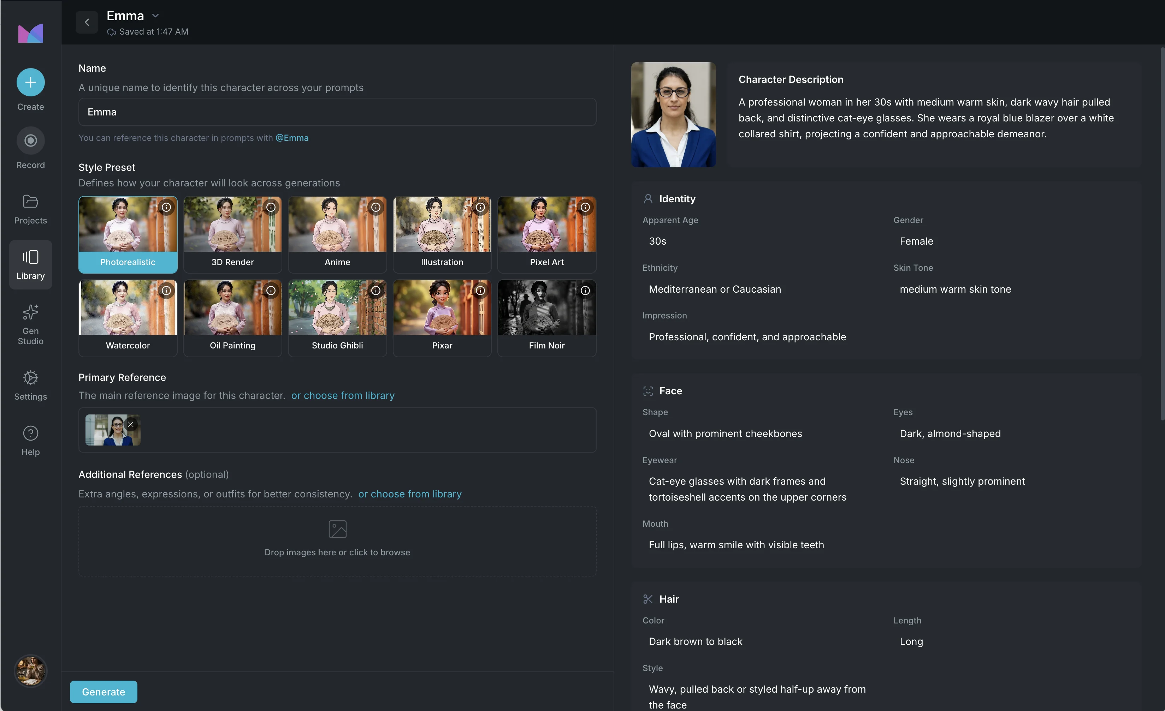The width and height of the screenshot is (1165, 711).
Task: Click the Character Description paragraph
Action: coord(926,118)
